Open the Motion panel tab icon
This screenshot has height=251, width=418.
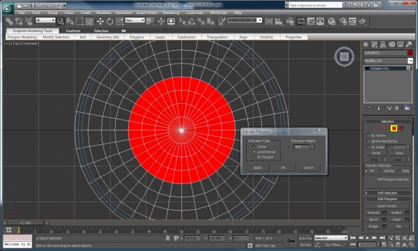(392, 45)
